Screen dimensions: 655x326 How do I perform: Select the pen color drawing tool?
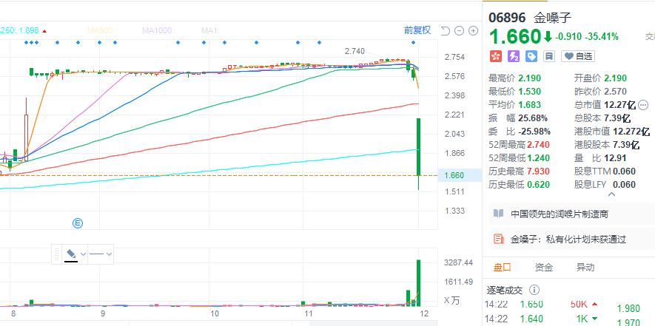(x=71, y=254)
